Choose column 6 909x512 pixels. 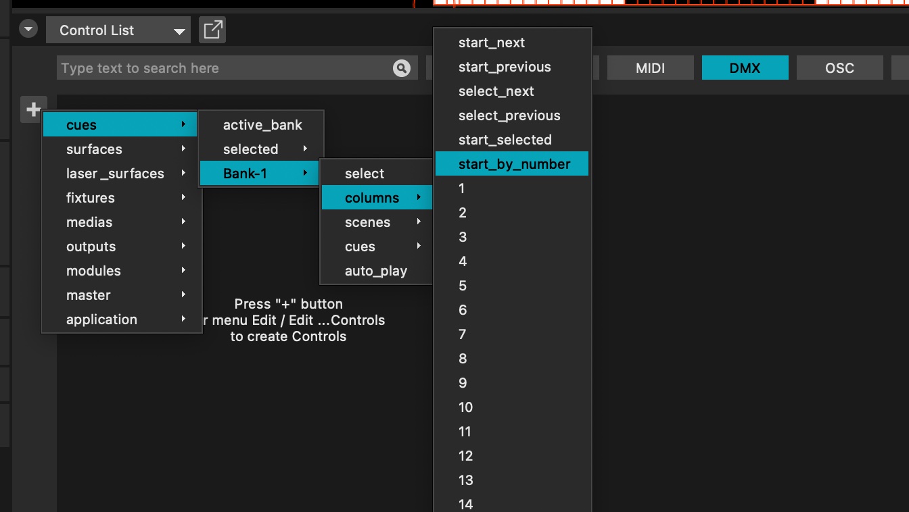(x=512, y=310)
